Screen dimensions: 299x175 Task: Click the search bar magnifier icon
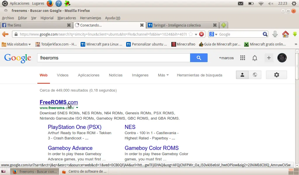(x=265, y=34)
